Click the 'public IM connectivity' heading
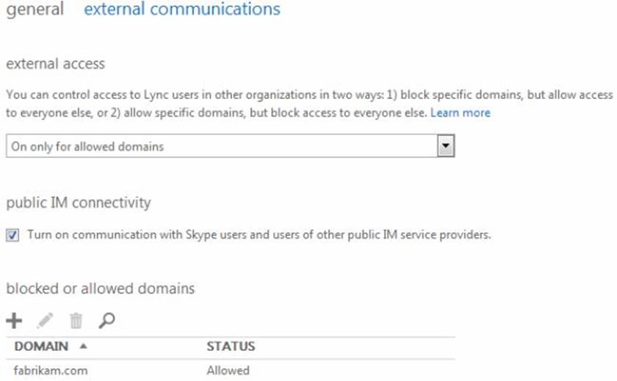This screenshot has height=381, width=617. pos(78,203)
